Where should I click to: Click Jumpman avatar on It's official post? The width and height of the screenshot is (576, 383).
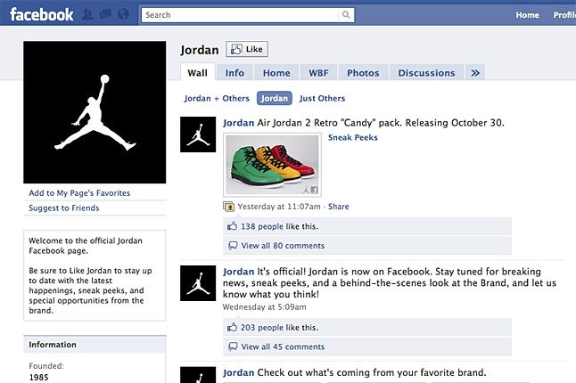coord(198,283)
